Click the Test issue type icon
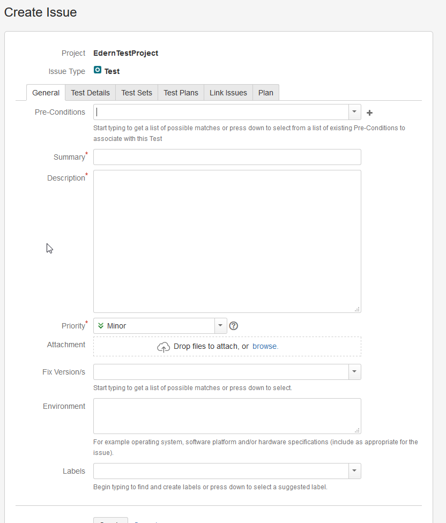446x523 pixels. coord(98,70)
